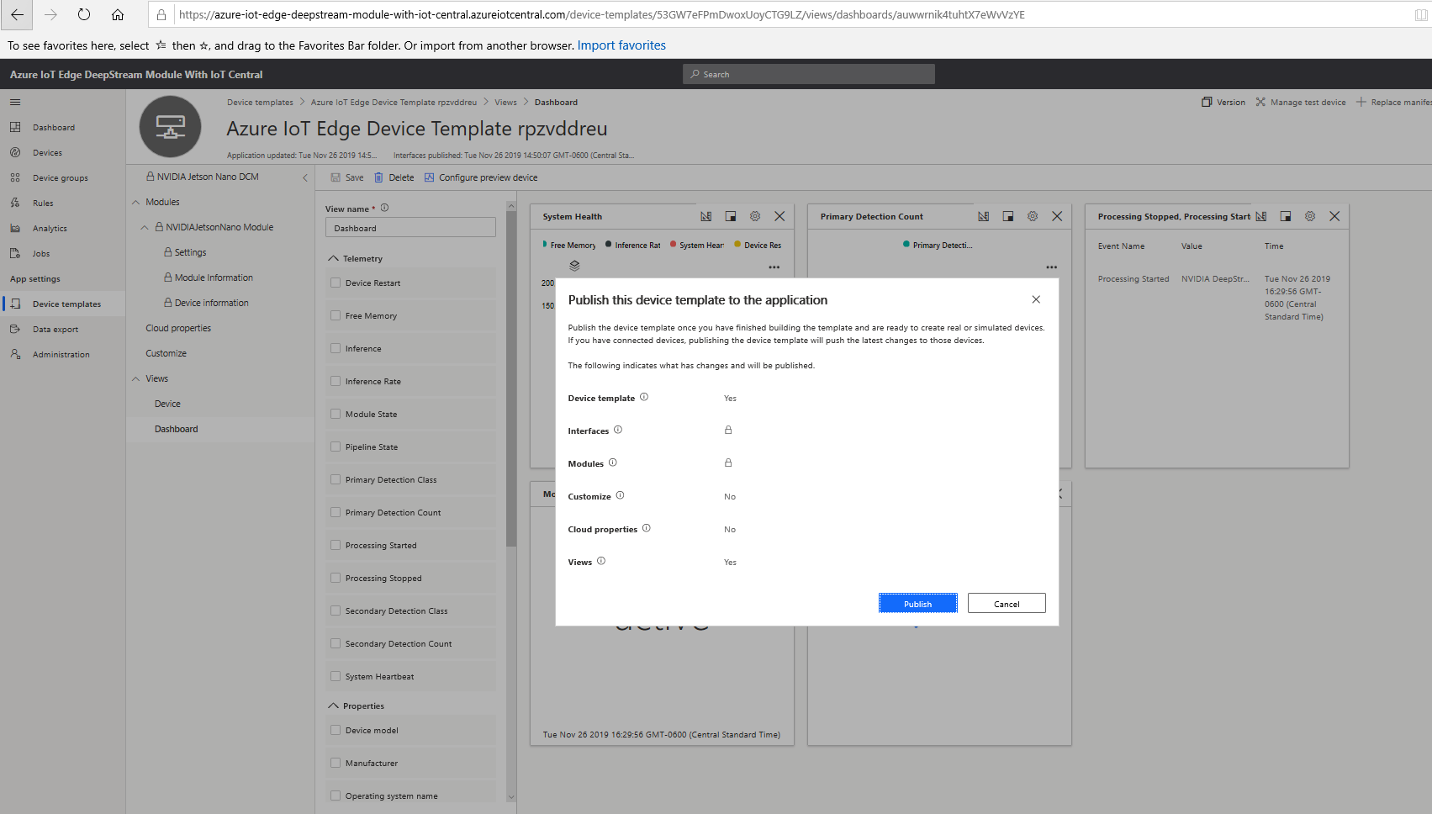Check the Inference Rate checkbox
The image size is (1432, 814).
(x=336, y=381)
